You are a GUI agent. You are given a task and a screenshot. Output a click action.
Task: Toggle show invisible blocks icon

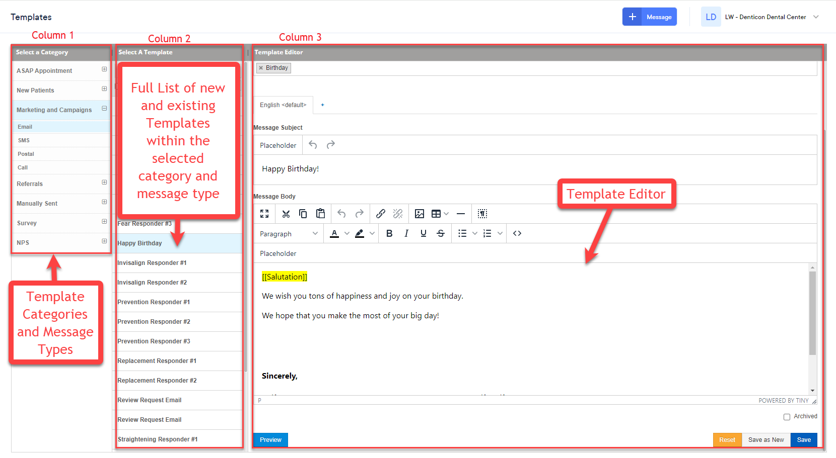coord(482,214)
